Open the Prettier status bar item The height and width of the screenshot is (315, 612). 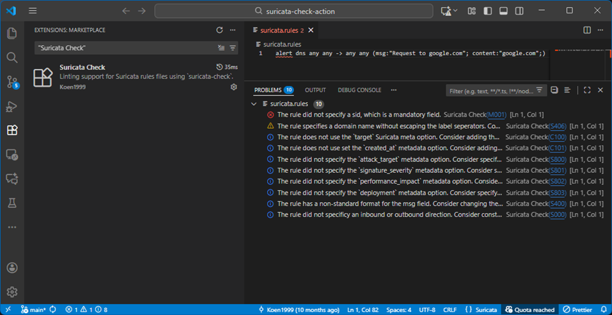click(x=578, y=309)
